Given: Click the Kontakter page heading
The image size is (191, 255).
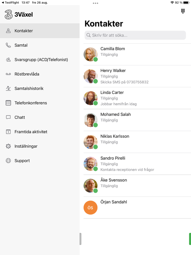Looking at the screenshot, I should pyautogui.click(x=104, y=24).
